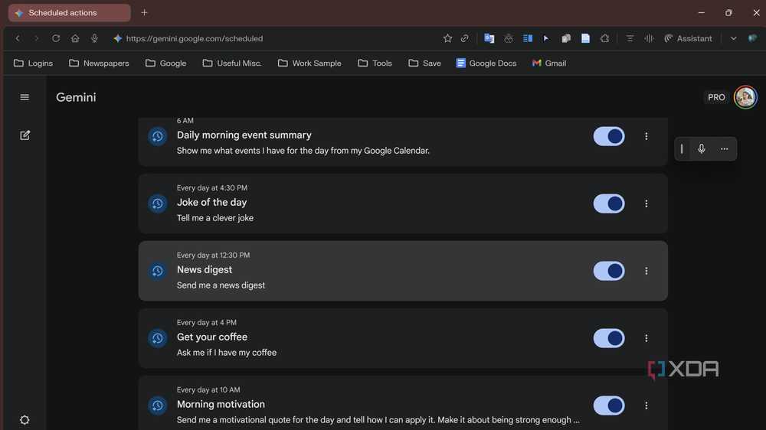Image resolution: width=766 pixels, height=430 pixels.
Task: Open more options for Joke of the day
Action: 647,204
